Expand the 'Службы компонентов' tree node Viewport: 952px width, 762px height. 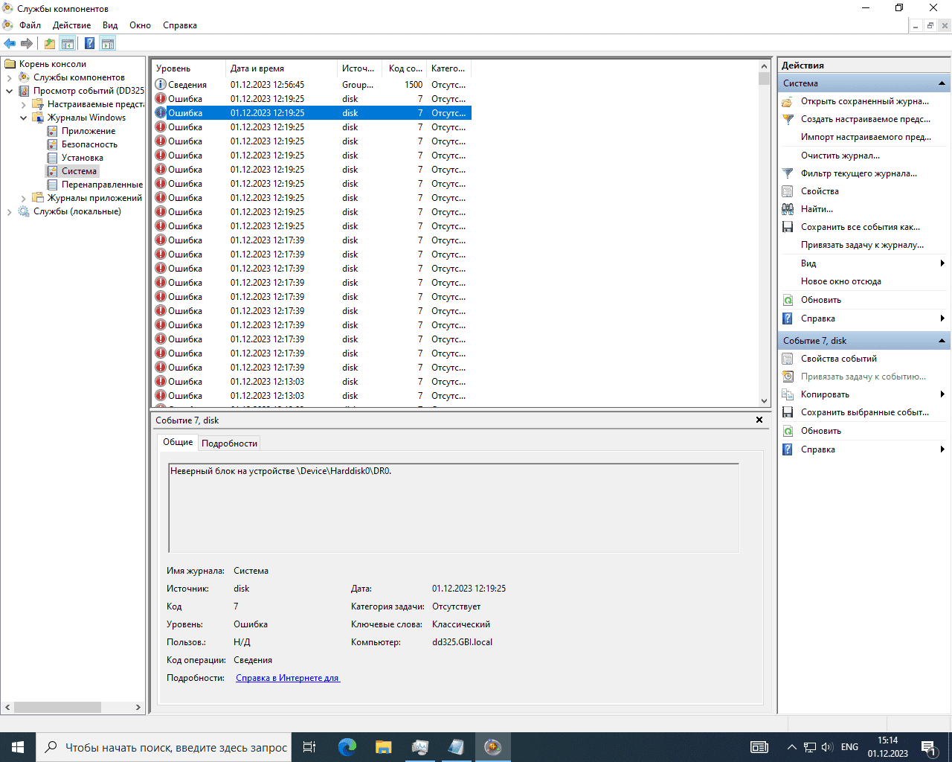click(10, 77)
